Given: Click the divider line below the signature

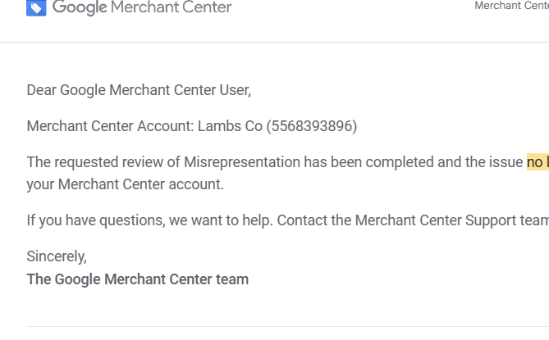Looking at the screenshot, I should pos(287,326).
